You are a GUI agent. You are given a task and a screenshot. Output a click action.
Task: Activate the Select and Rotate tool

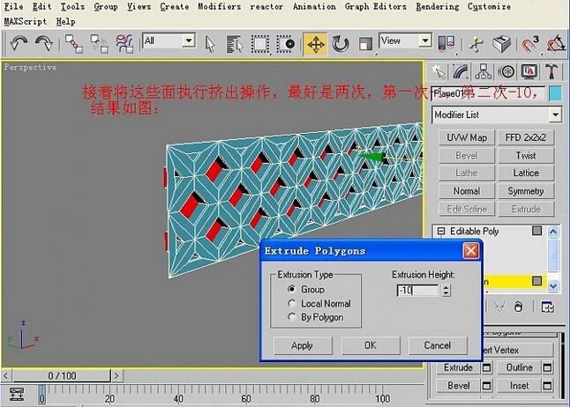pos(341,44)
